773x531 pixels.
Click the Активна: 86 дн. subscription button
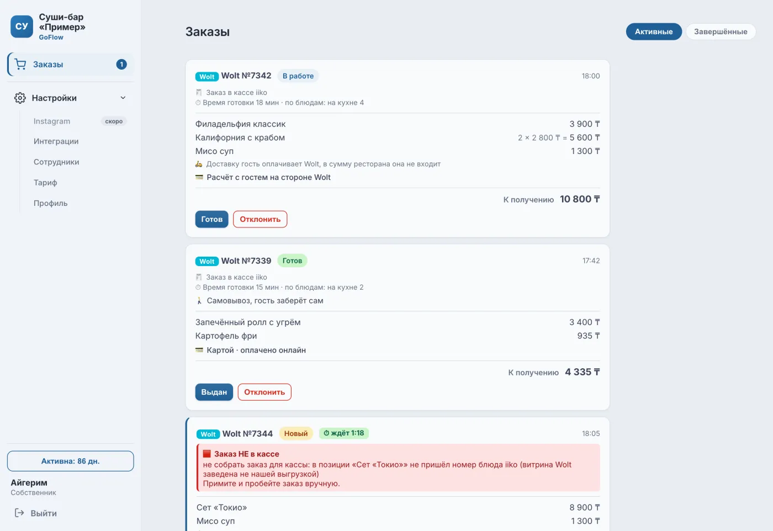click(71, 461)
